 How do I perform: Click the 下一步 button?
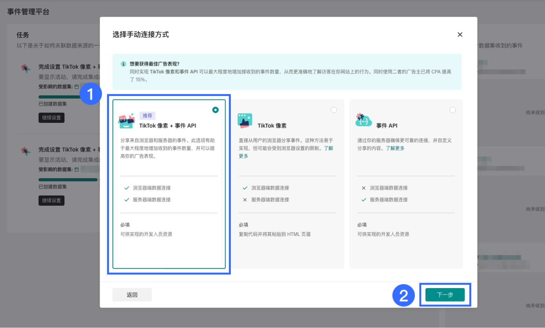click(445, 295)
